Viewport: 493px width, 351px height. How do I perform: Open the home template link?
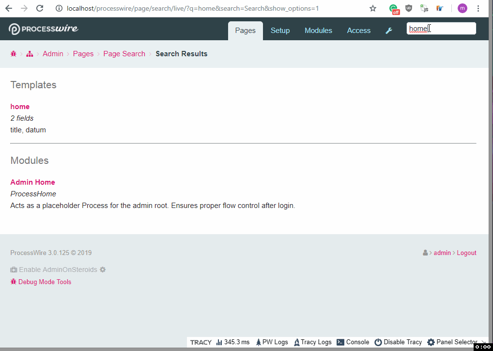[x=20, y=106]
